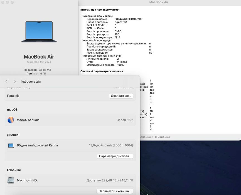The image size is (241, 195).
Task: Select device name value bq40z651
Action: tap(121, 22)
